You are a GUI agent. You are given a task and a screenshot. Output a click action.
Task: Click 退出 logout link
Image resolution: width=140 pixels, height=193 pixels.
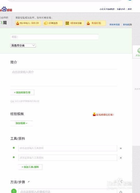[x=130, y=9]
